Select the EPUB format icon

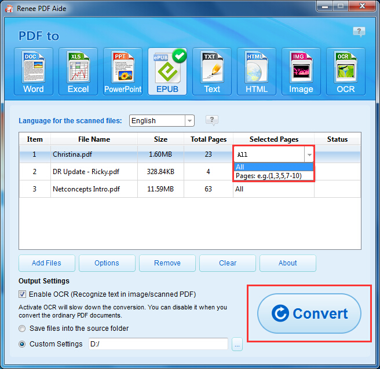(167, 71)
